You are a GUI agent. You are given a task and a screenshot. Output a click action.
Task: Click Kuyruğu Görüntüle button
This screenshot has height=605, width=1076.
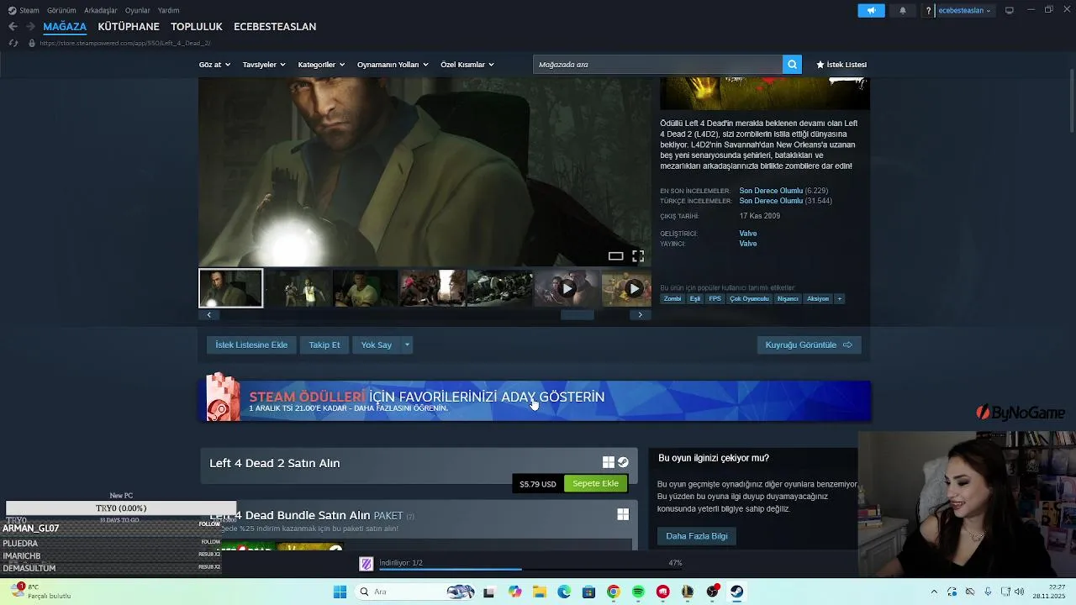(809, 345)
